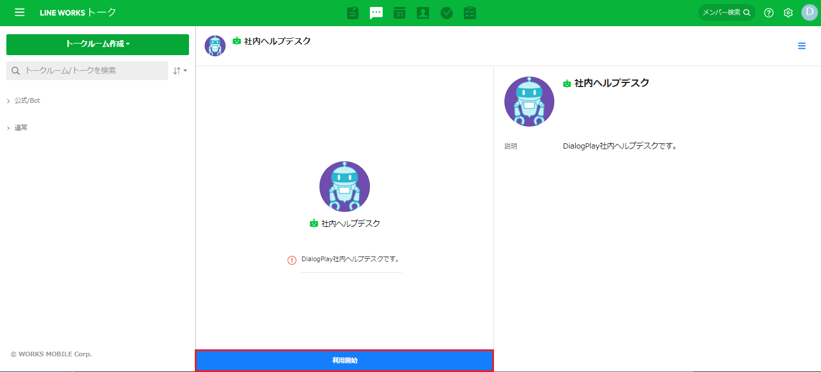Open the Tasks checkmark icon in top navigation

pos(446,13)
